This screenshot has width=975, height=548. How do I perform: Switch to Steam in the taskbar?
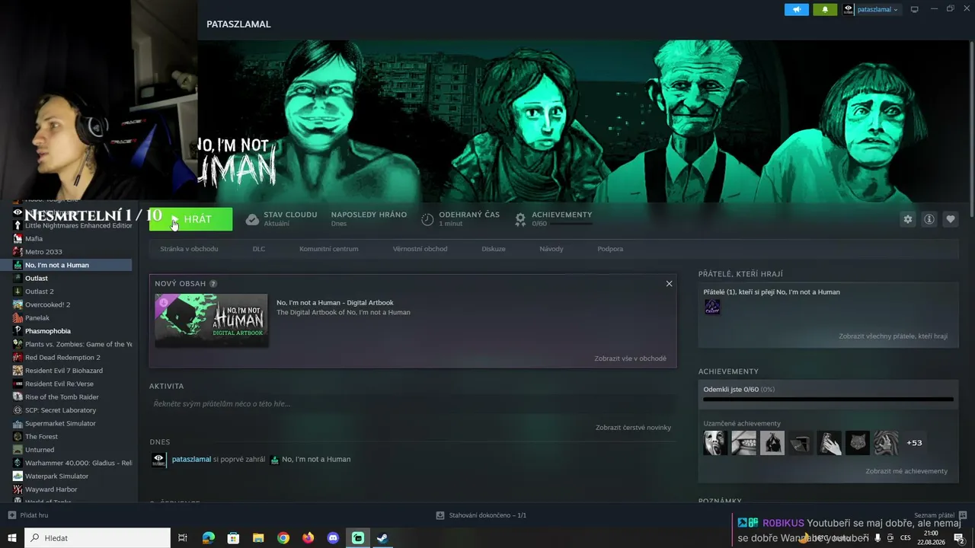coord(382,538)
